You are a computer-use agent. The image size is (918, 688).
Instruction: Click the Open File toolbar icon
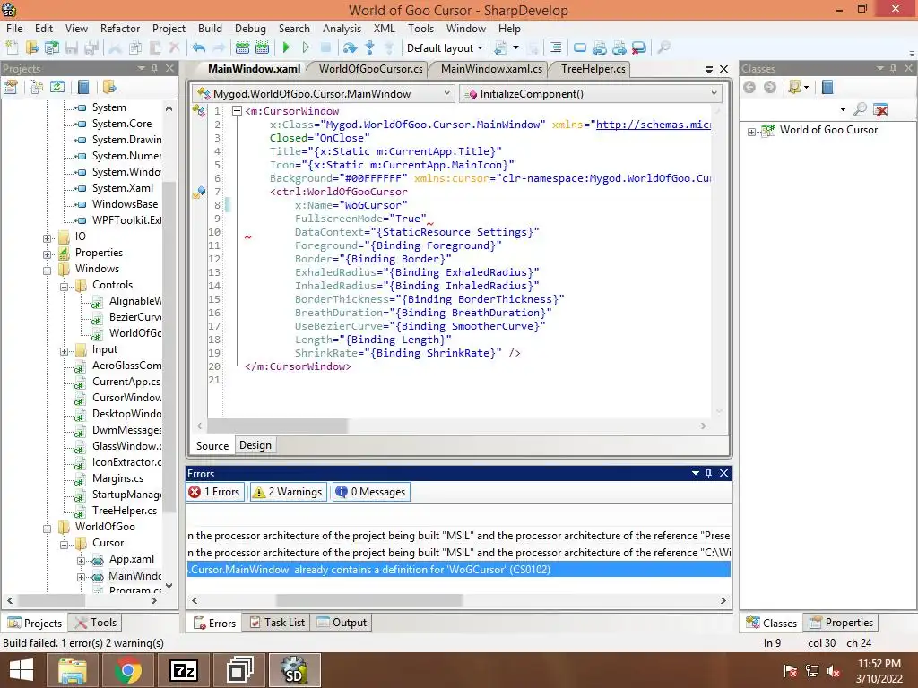31,48
